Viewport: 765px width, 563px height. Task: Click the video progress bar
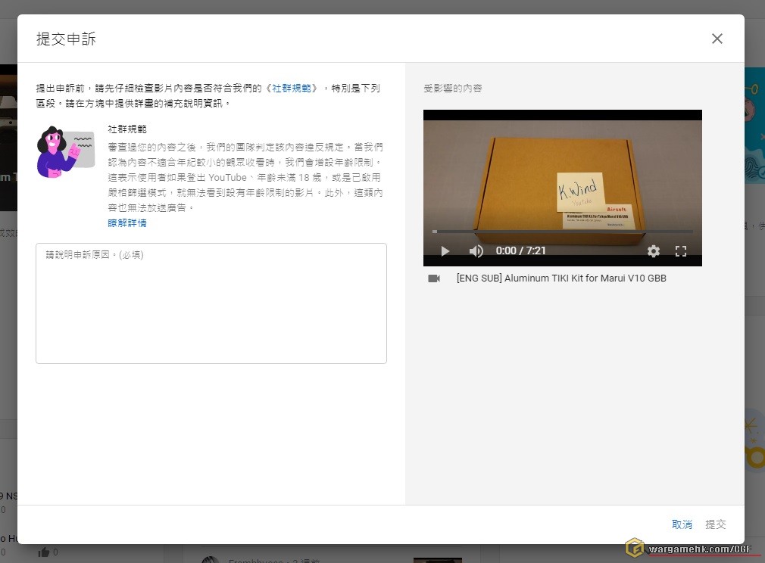tap(562, 232)
